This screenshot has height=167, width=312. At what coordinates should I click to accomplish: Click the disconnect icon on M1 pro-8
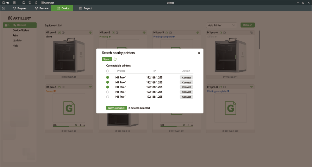(225, 87)
